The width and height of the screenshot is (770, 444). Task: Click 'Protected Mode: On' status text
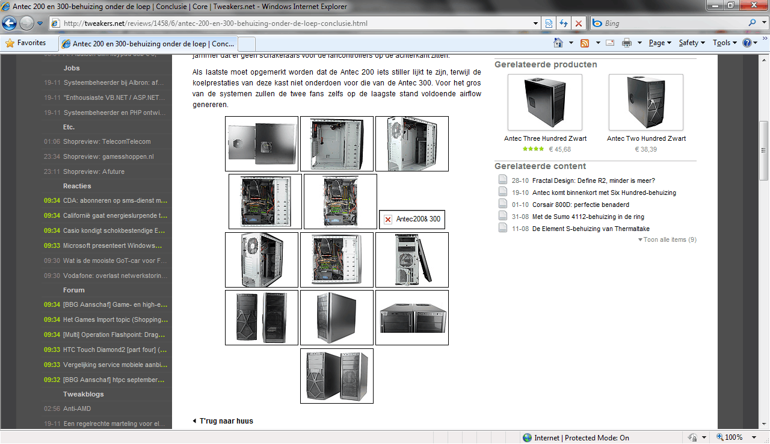(x=596, y=438)
